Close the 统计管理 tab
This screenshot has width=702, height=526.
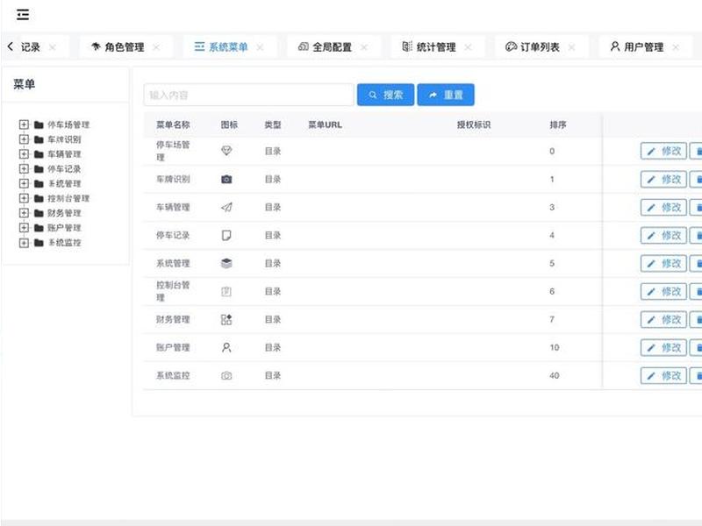[x=468, y=47]
